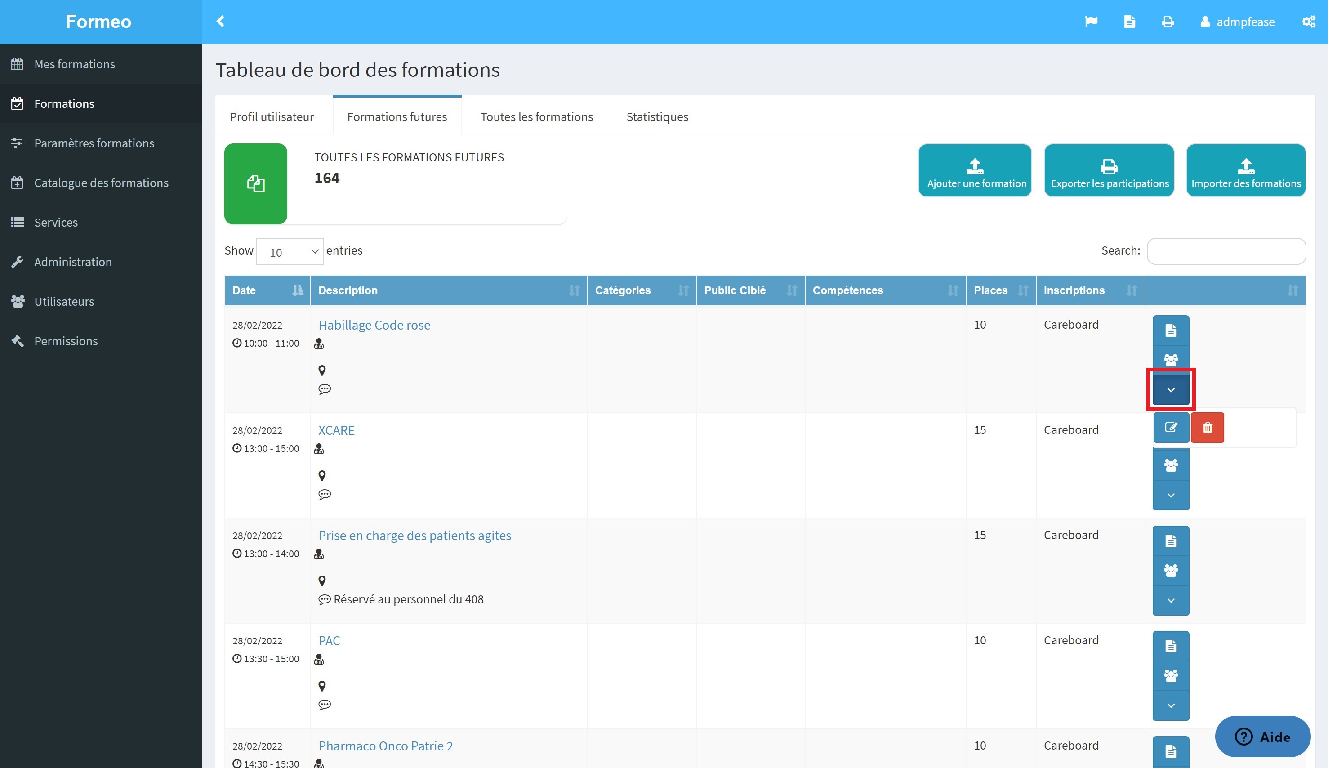The image size is (1328, 768).
Task: Open the Statistiques tab
Action: click(657, 116)
